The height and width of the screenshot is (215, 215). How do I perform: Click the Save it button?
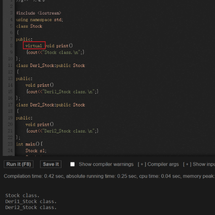tap(51, 164)
